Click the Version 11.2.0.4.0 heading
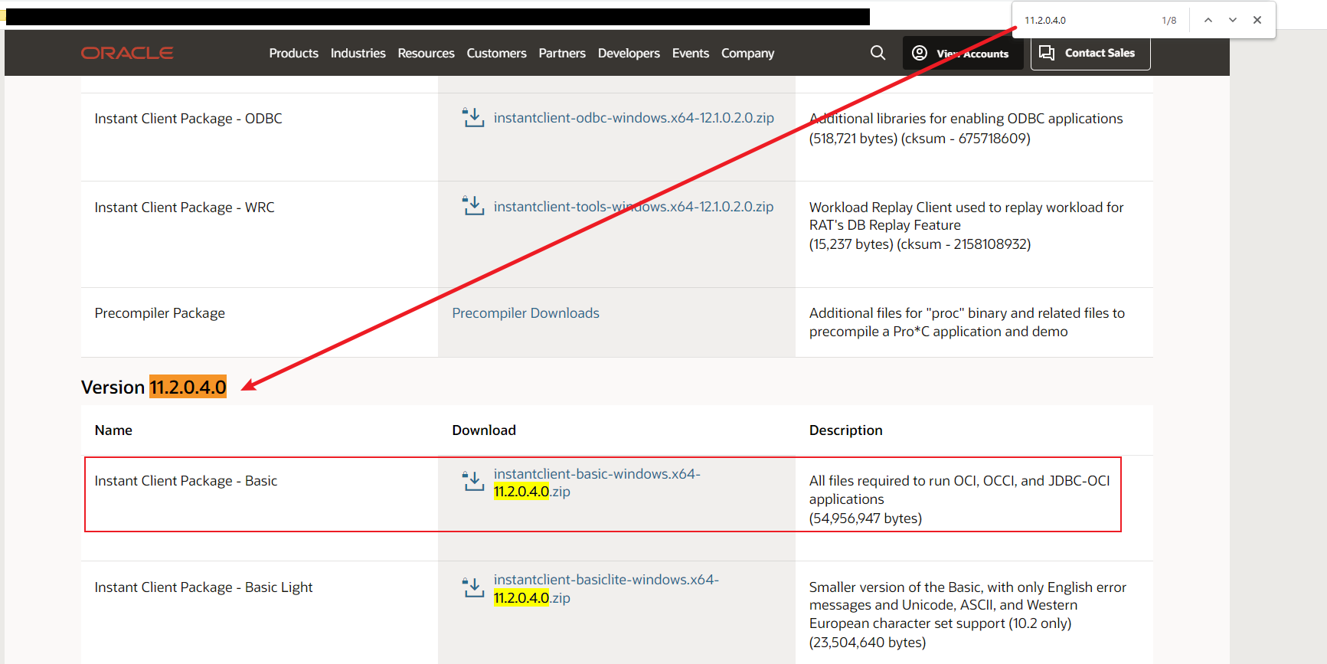Image resolution: width=1327 pixels, height=664 pixels. [154, 388]
